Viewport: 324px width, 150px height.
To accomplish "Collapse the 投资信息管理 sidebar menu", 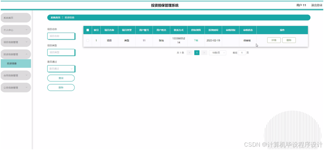I will [16, 54].
